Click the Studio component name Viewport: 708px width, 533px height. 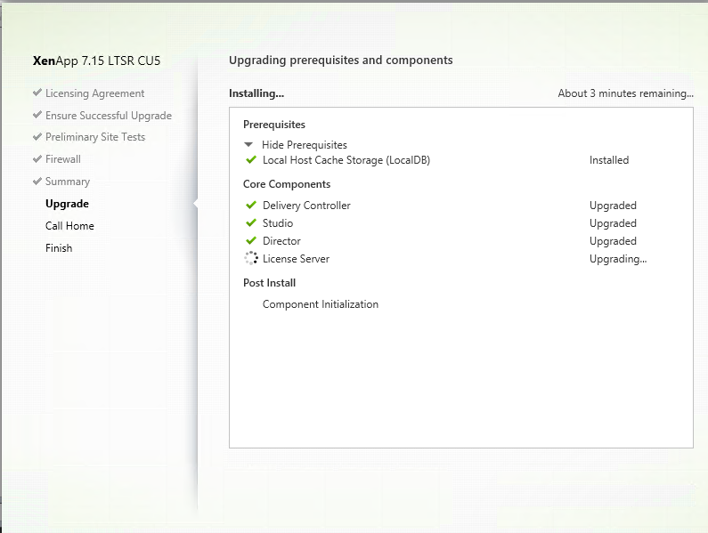(x=278, y=223)
